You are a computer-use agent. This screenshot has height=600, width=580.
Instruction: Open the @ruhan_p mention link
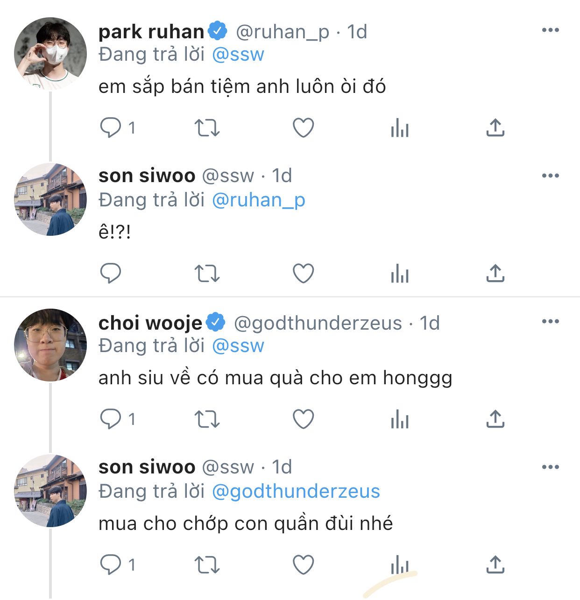[x=259, y=200]
